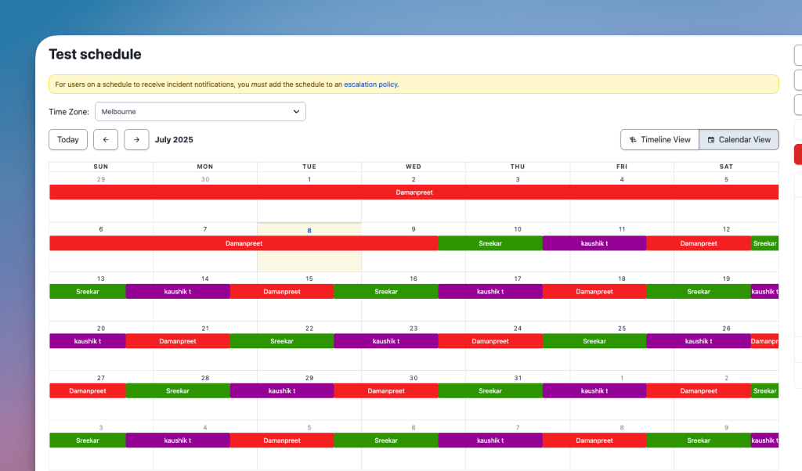Click the previous month arrow button
Image resolution: width=802 pixels, height=471 pixels.
tap(106, 139)
